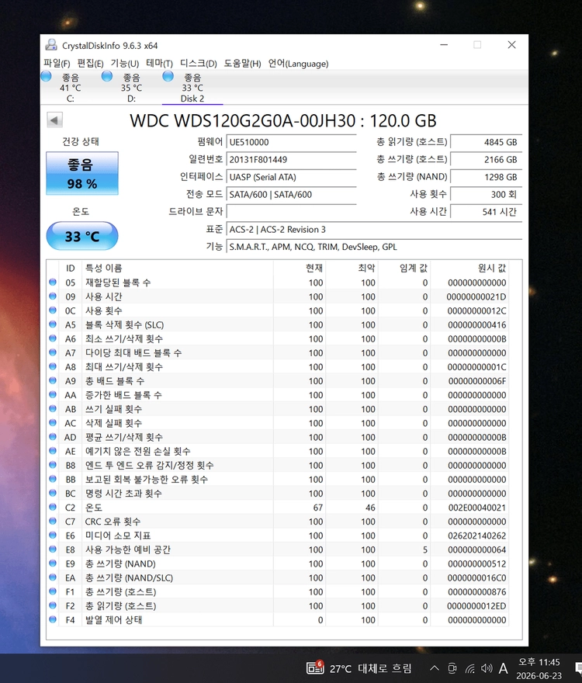Show hidden system tray icons chevron
This screenshot has height=683, width=582.
click(435, 667)
